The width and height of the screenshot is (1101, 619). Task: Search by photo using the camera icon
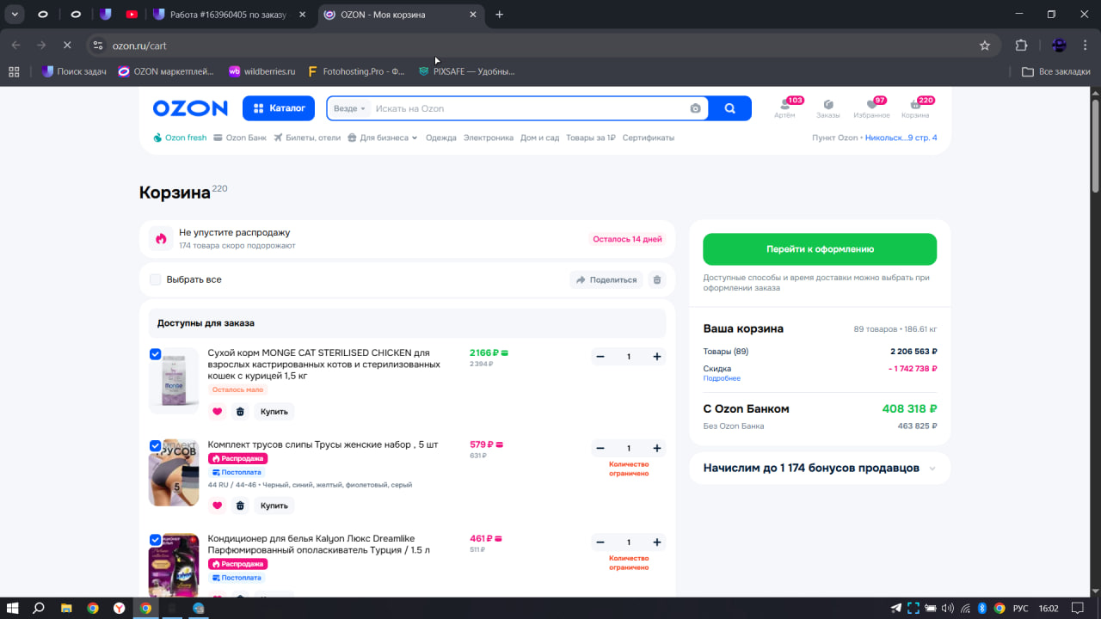pyautogui.click(x=695, y=108)
